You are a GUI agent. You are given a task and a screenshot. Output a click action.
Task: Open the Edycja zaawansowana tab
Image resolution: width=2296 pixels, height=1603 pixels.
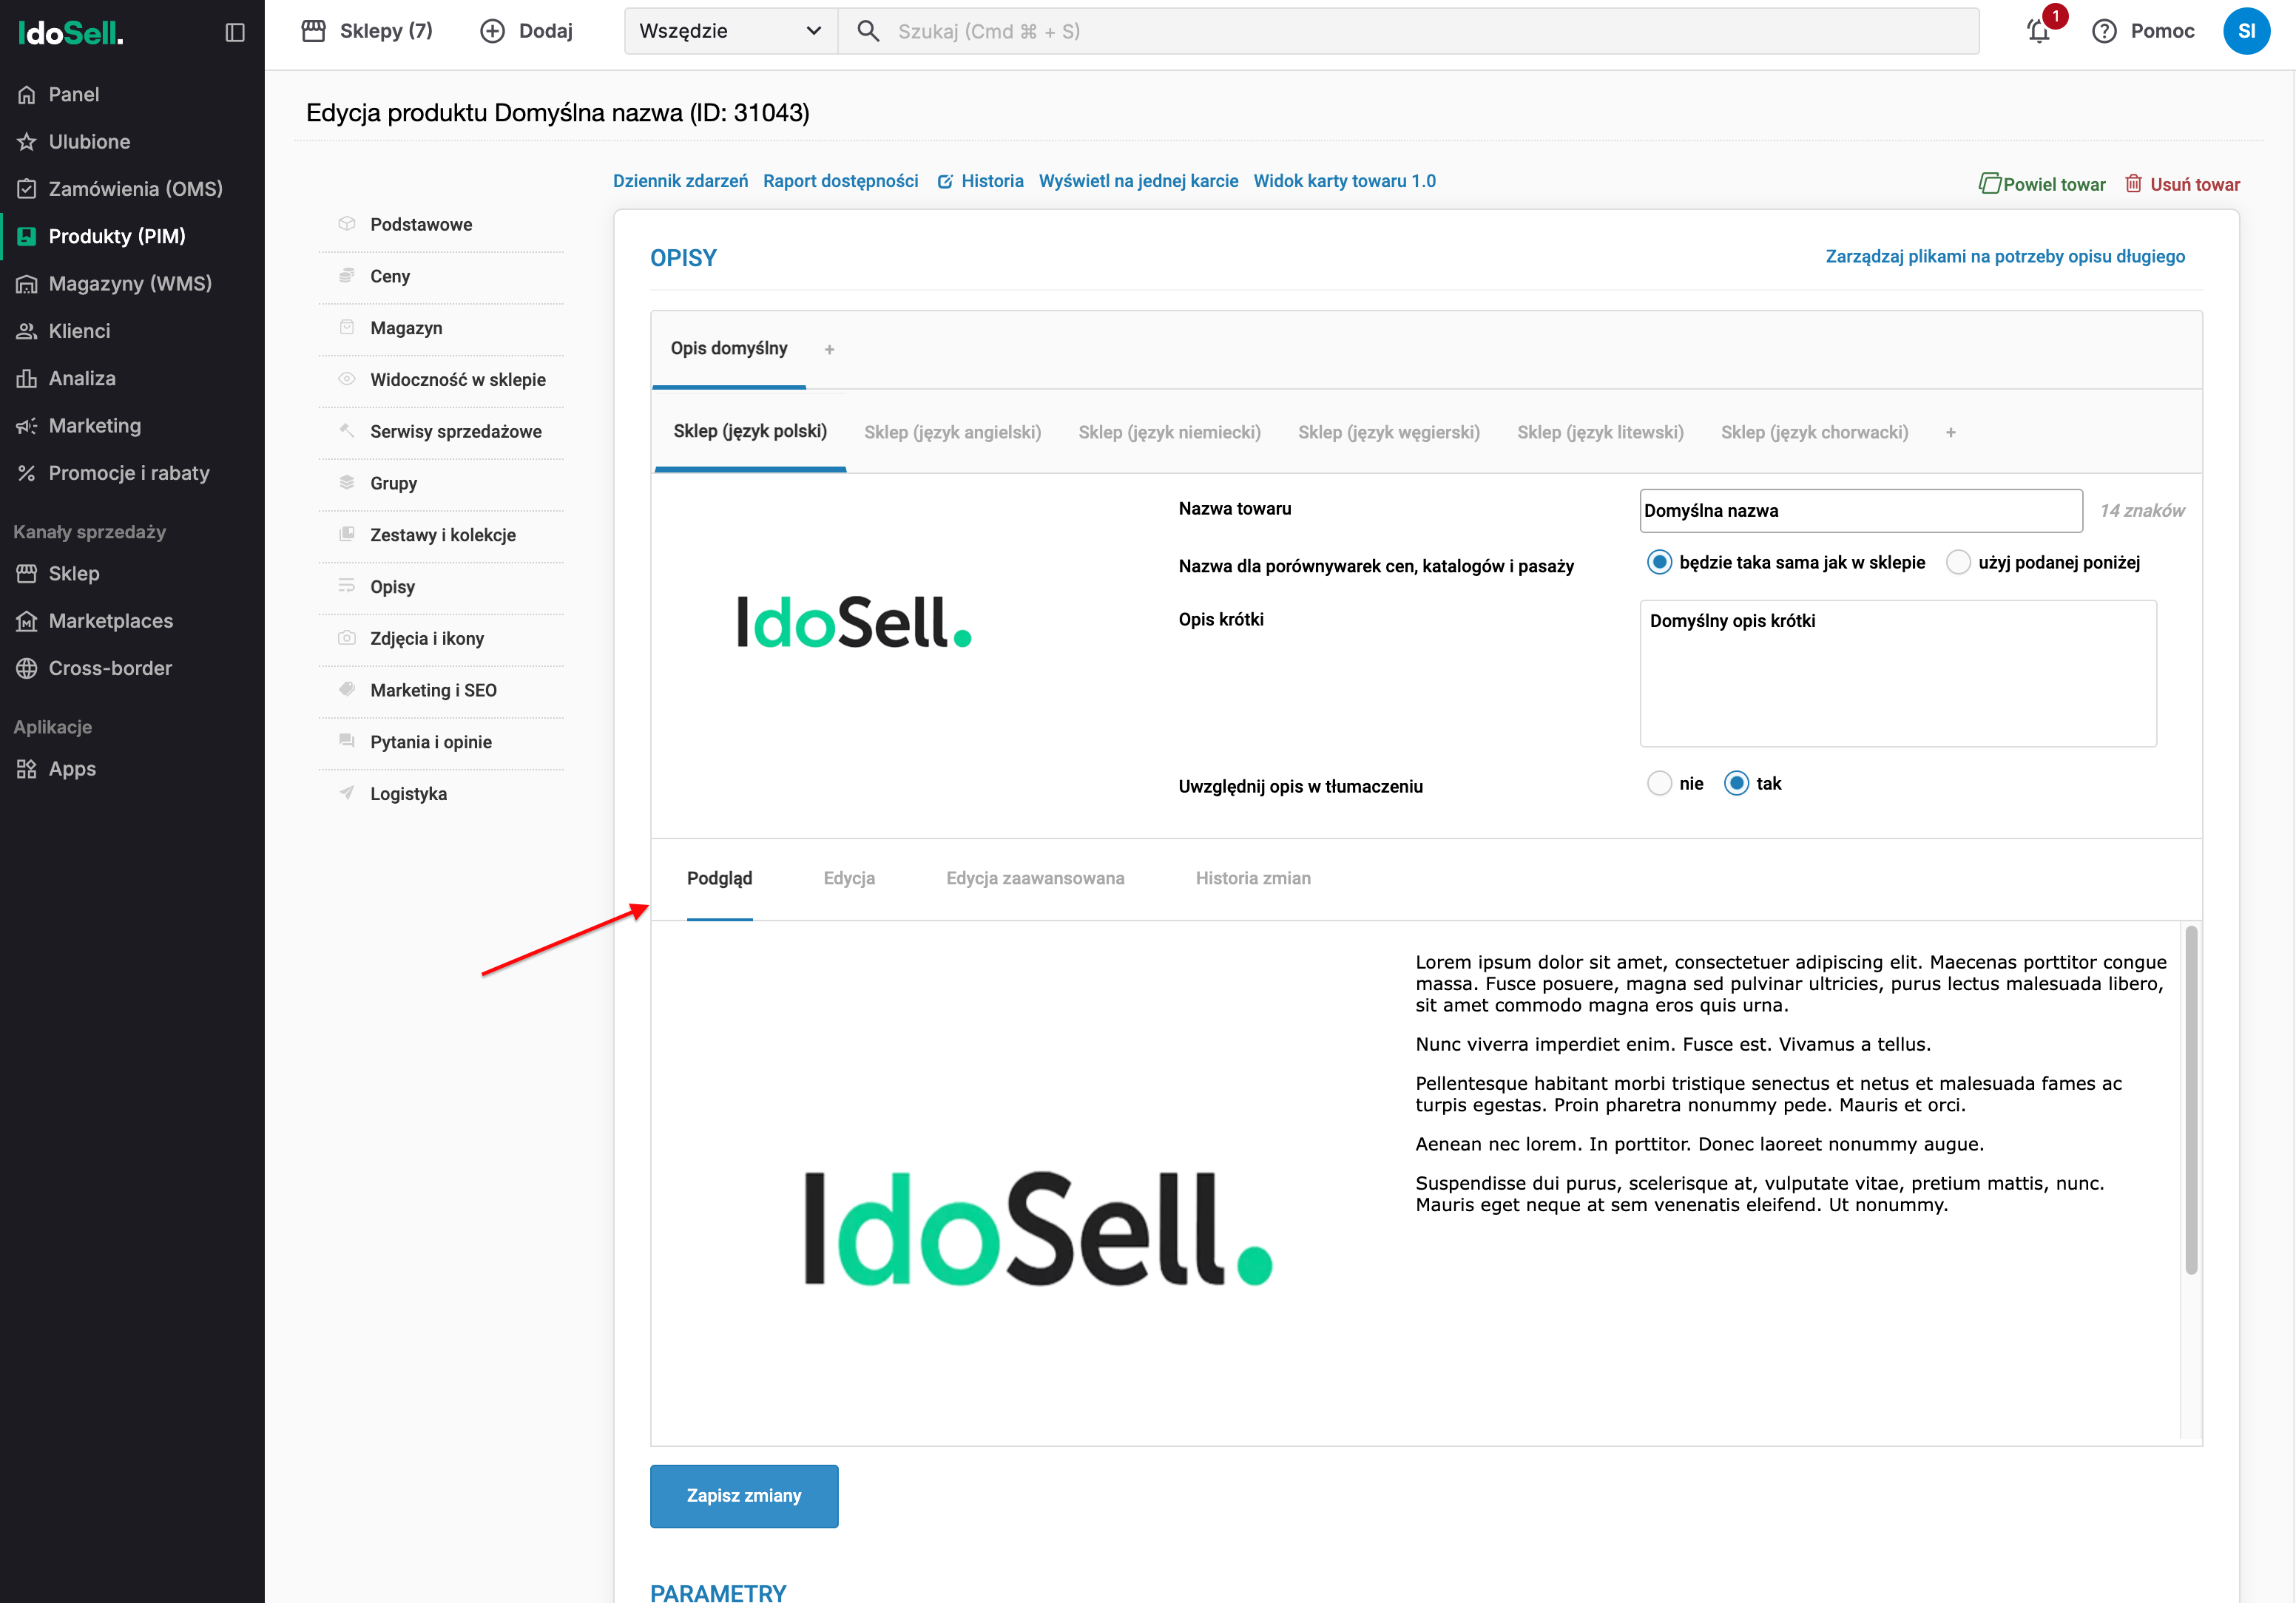click(x=1035, y=878)
